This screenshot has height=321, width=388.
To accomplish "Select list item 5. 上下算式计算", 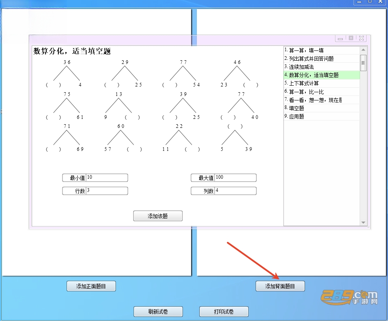I will pyautogui.click(x=321, y=83).
